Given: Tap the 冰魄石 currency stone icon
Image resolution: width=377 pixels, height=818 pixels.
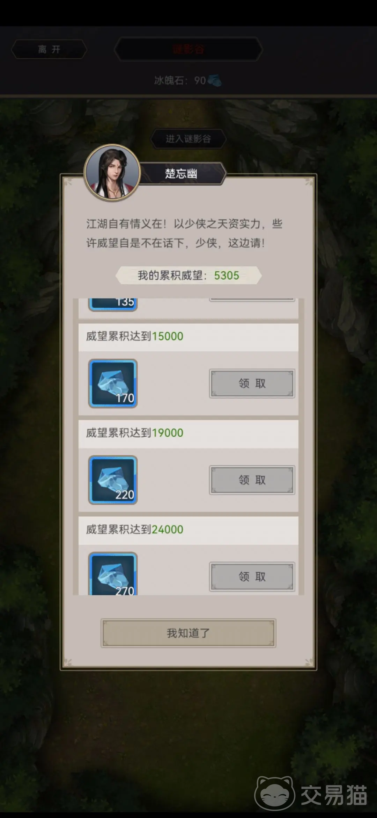Looking at the screenshot, I should [214, 80].
